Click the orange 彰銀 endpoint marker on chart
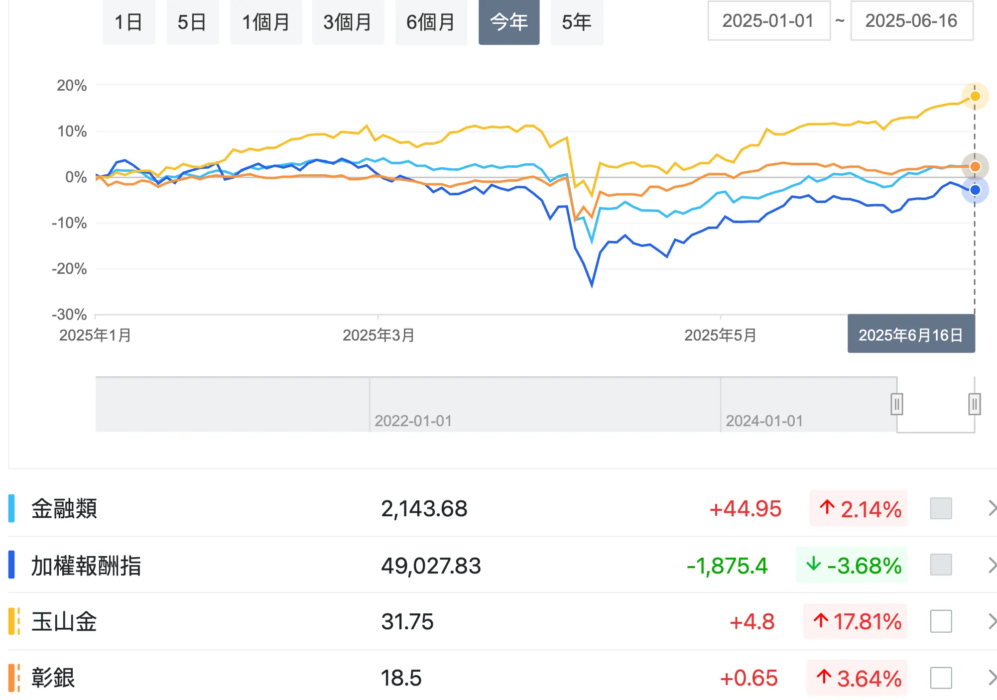 coord(975,166)
